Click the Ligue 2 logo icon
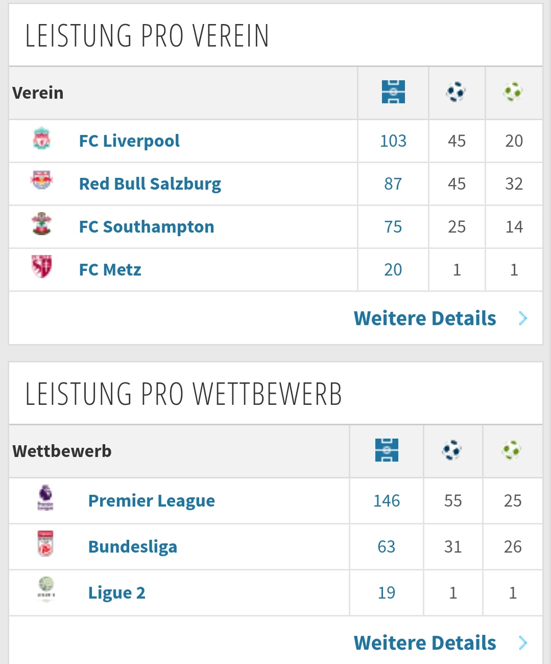This screenshot has width=551, height=664. click(x=46, y=589)
